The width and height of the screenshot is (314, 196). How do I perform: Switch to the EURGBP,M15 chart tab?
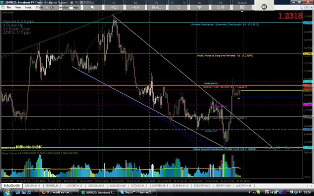pyautogui.click(x=160, y=186)
